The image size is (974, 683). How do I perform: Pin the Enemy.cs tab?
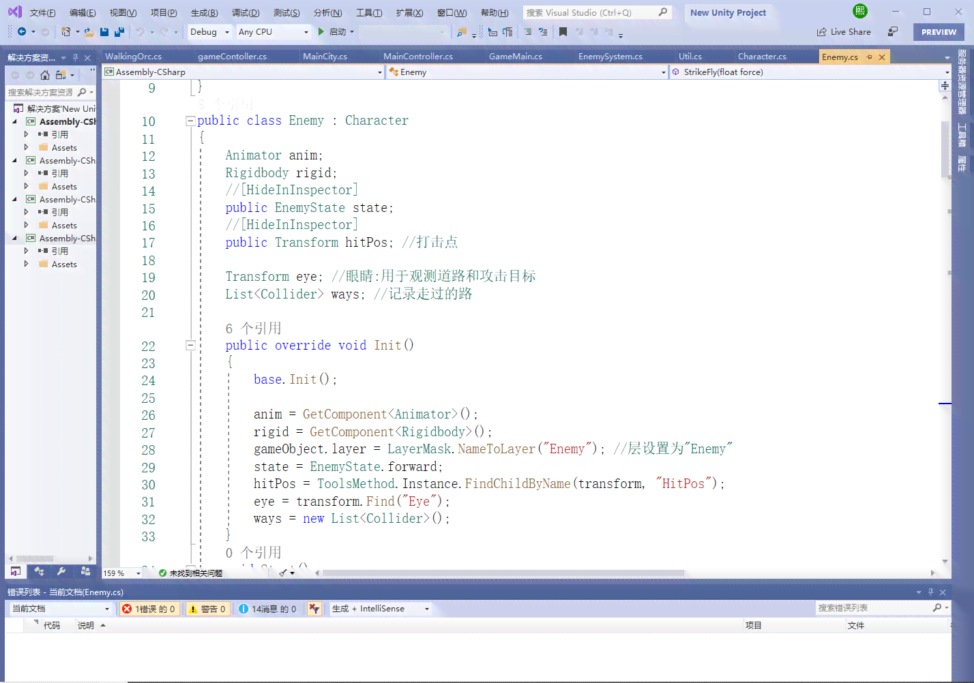[x=869, y=57]
